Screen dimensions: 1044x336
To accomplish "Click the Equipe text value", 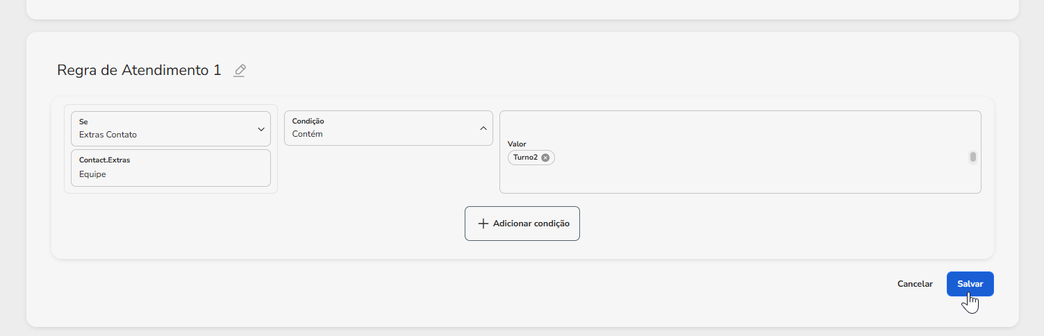I will coord(92,174).
